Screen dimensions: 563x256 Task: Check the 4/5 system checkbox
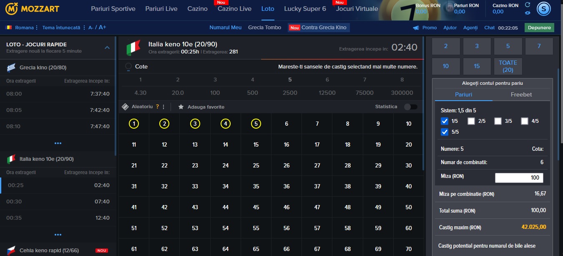pos(525,121)
